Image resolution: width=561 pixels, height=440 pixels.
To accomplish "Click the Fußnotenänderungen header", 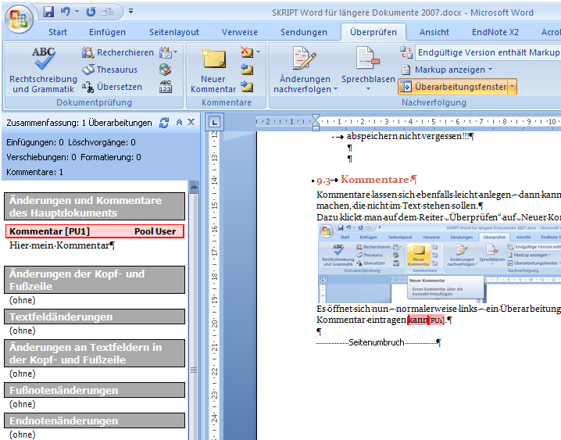I will tap(95, 390).
